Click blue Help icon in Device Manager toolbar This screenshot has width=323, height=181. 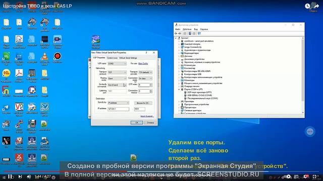(x=190, y=34)
